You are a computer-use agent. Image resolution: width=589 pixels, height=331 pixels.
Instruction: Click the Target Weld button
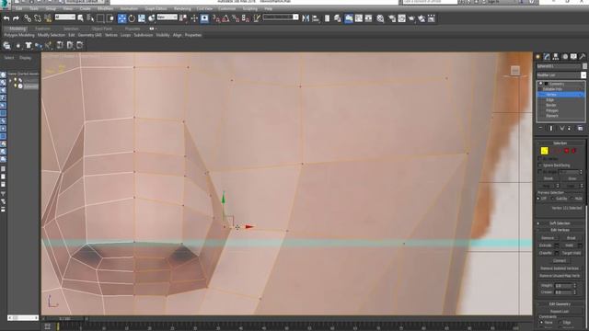pos(572,253)
